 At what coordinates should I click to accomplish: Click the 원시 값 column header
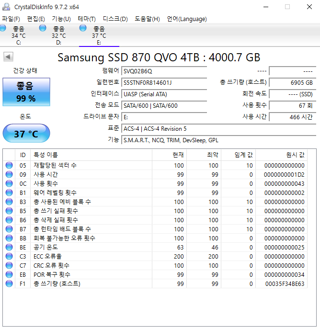[281, 155]
